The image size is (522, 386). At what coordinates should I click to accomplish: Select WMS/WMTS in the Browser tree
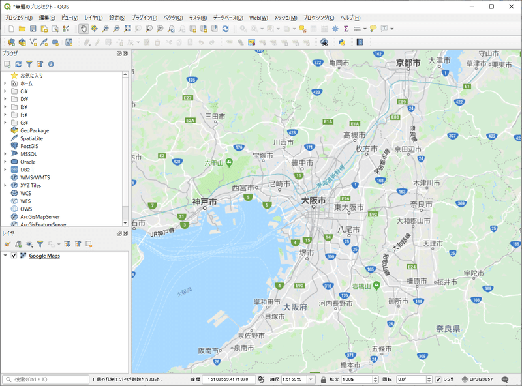point(35,177)
